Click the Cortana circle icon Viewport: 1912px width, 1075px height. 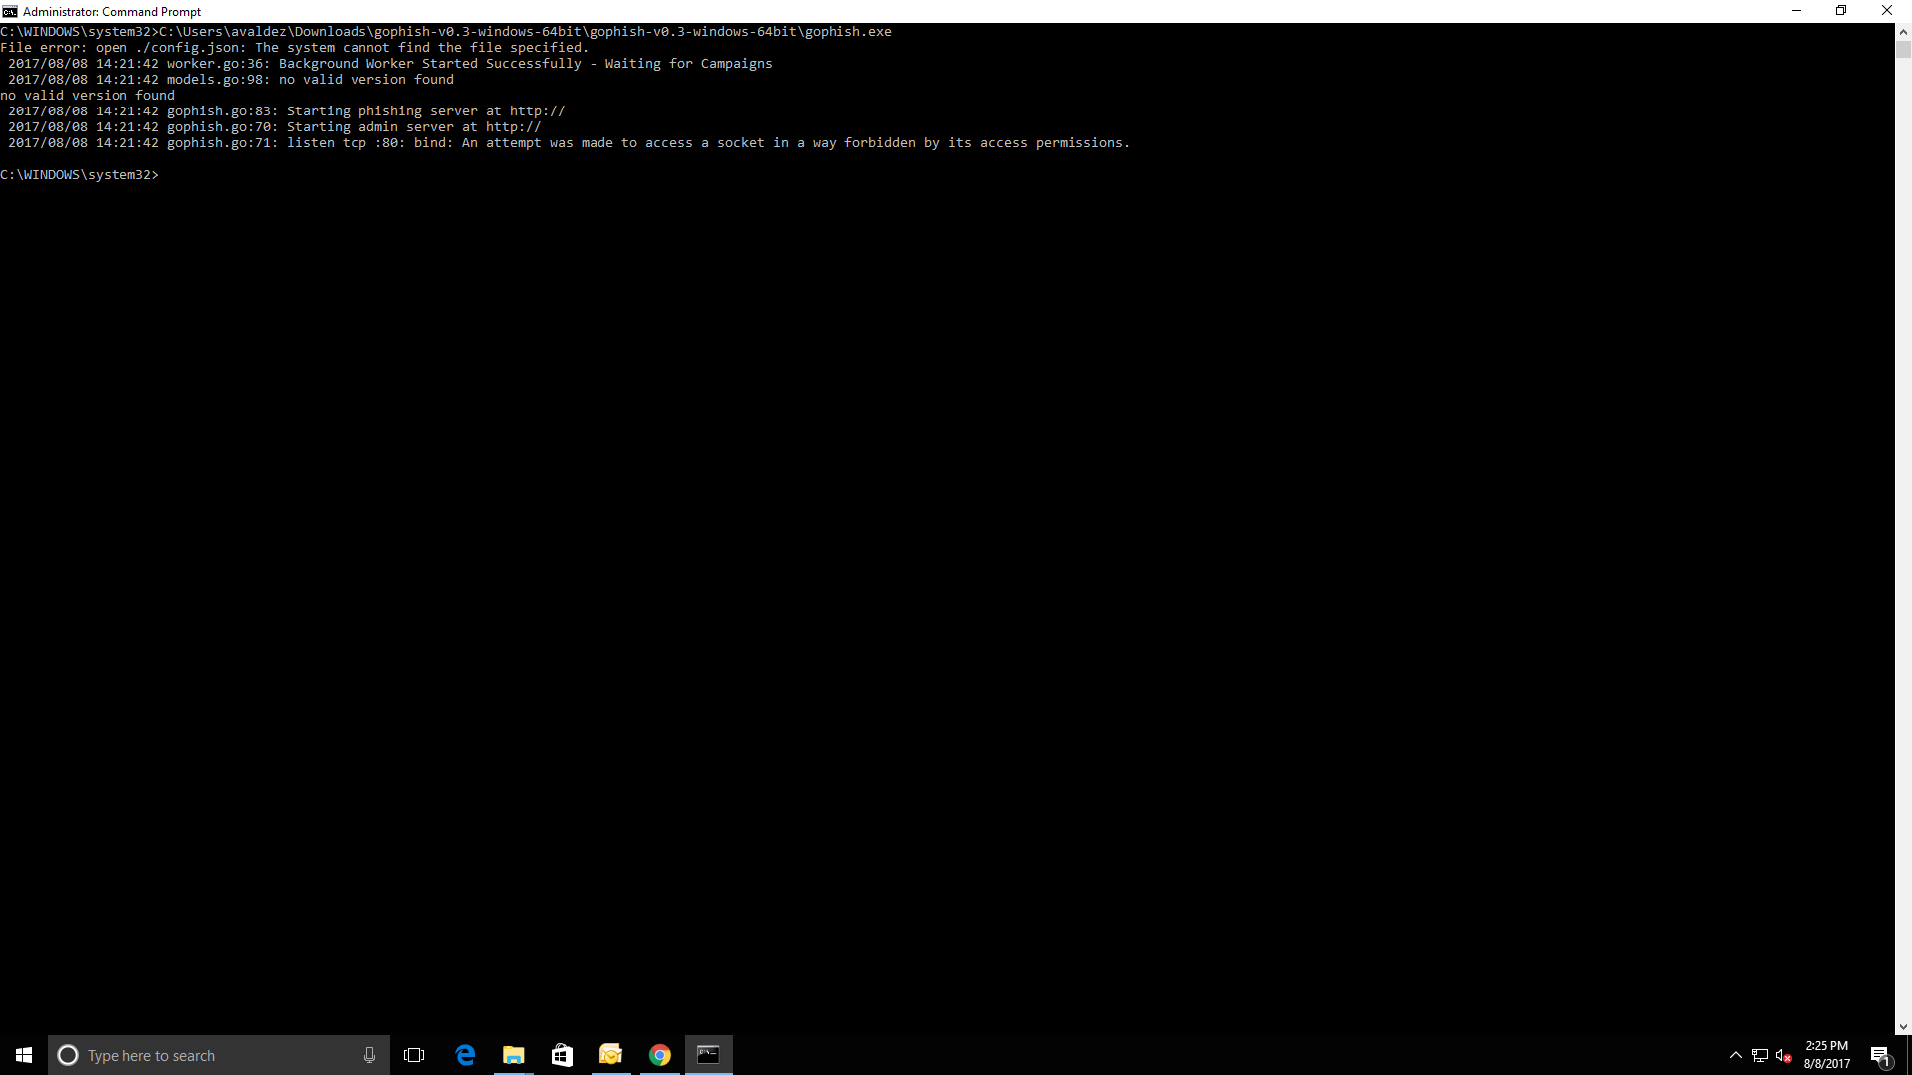click(x=68, y=1055)
